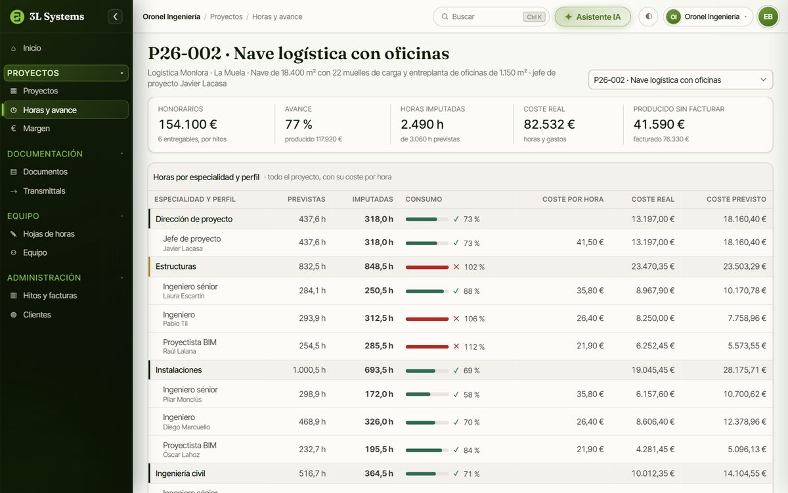
Task: Click the Hitos y facturas icon
Action: tap(14, 295)
